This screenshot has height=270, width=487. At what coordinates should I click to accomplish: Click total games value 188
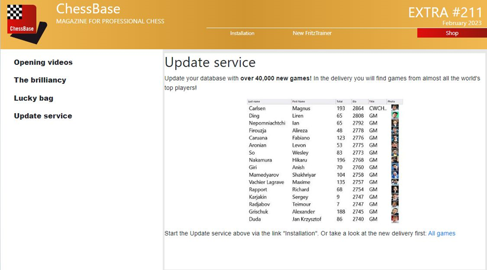[x=341, y=212]
